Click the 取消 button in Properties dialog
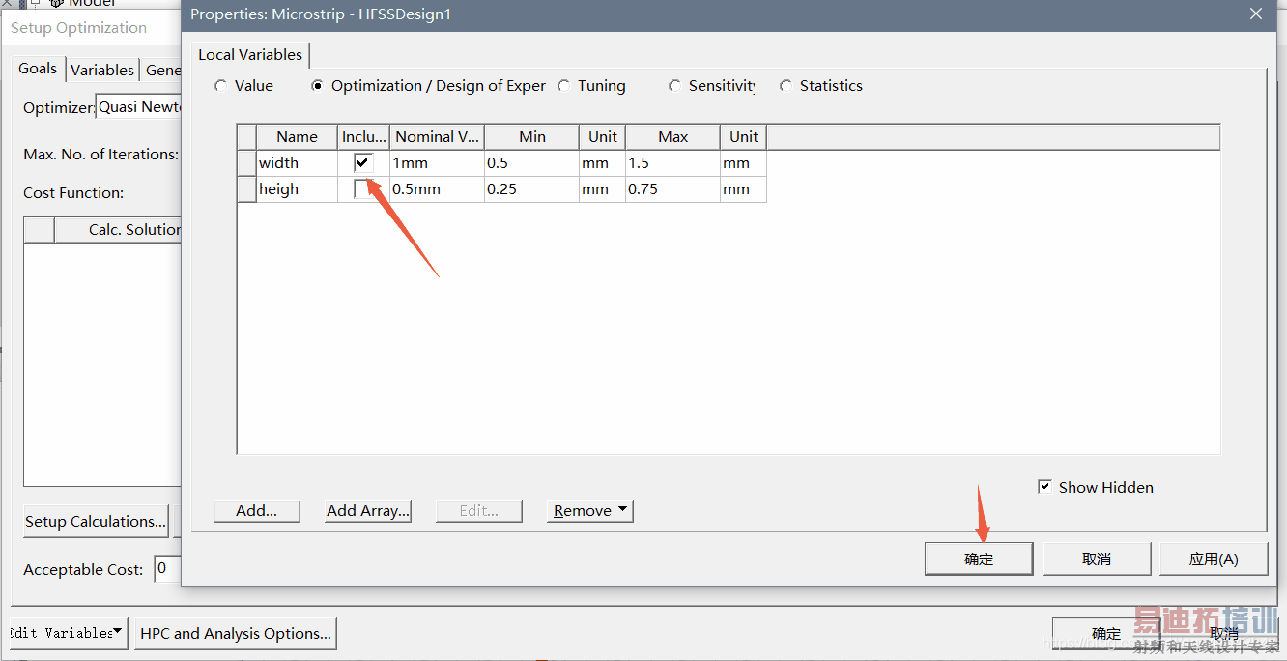1287x661 pixels. [x=1097, y=559]
